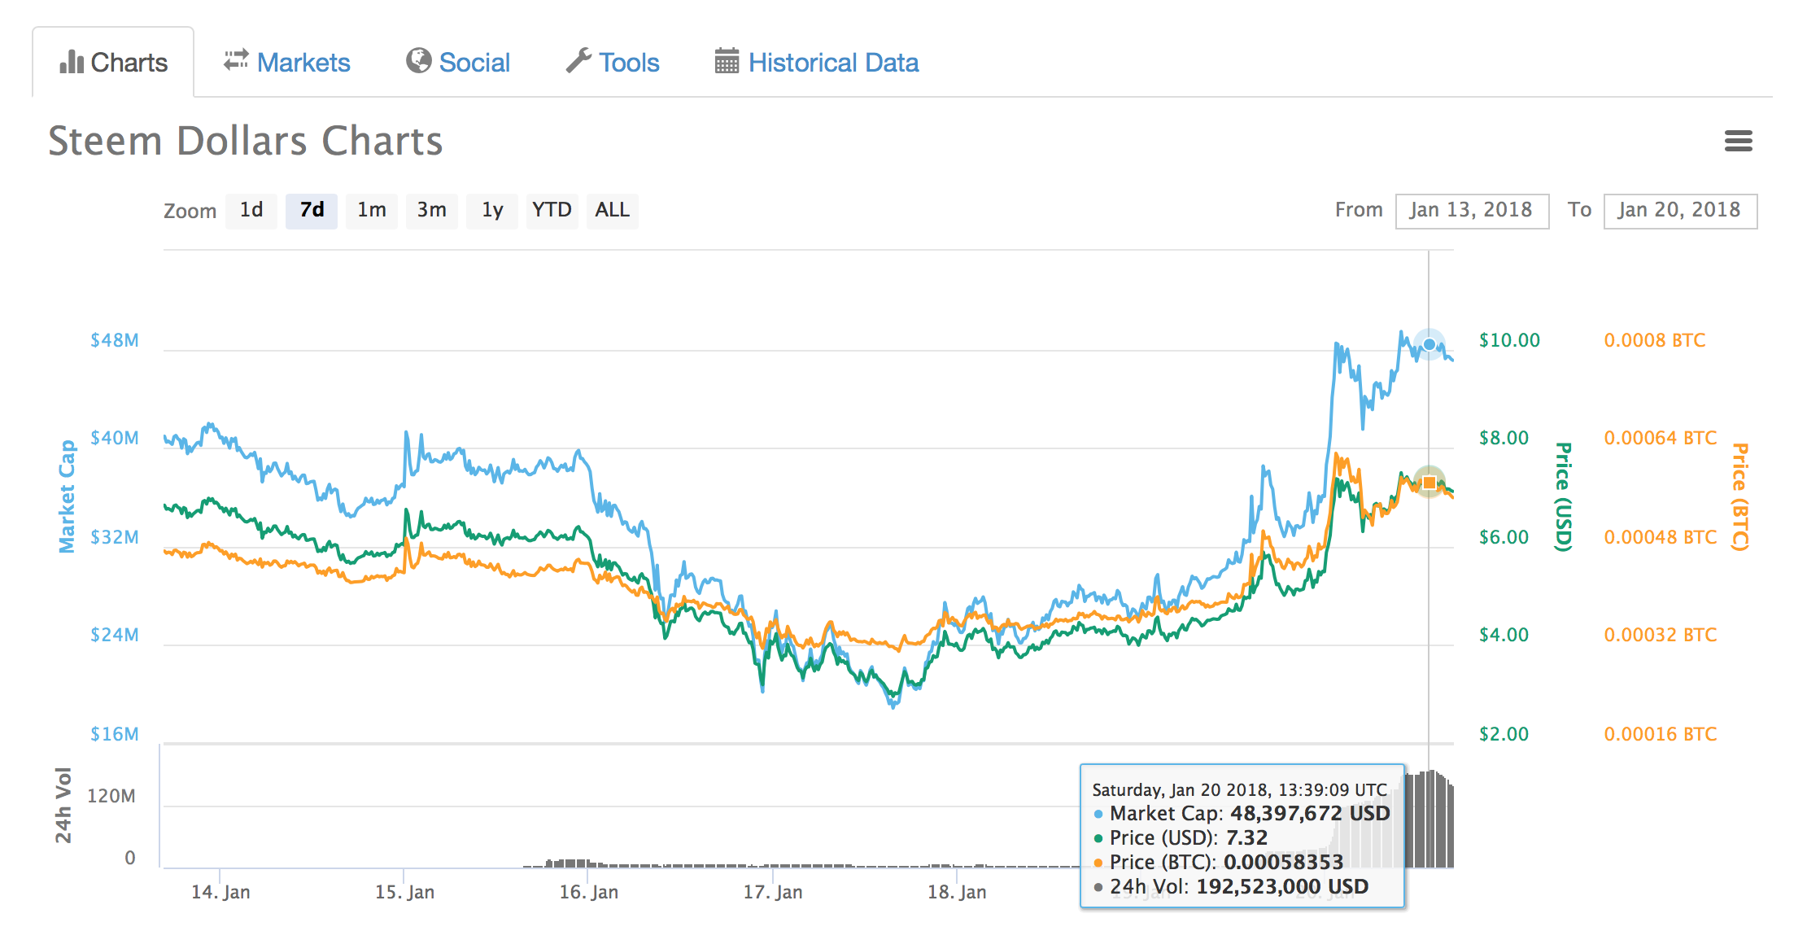Click the Price (BTC) axis title

click(x=1739, y=496)
